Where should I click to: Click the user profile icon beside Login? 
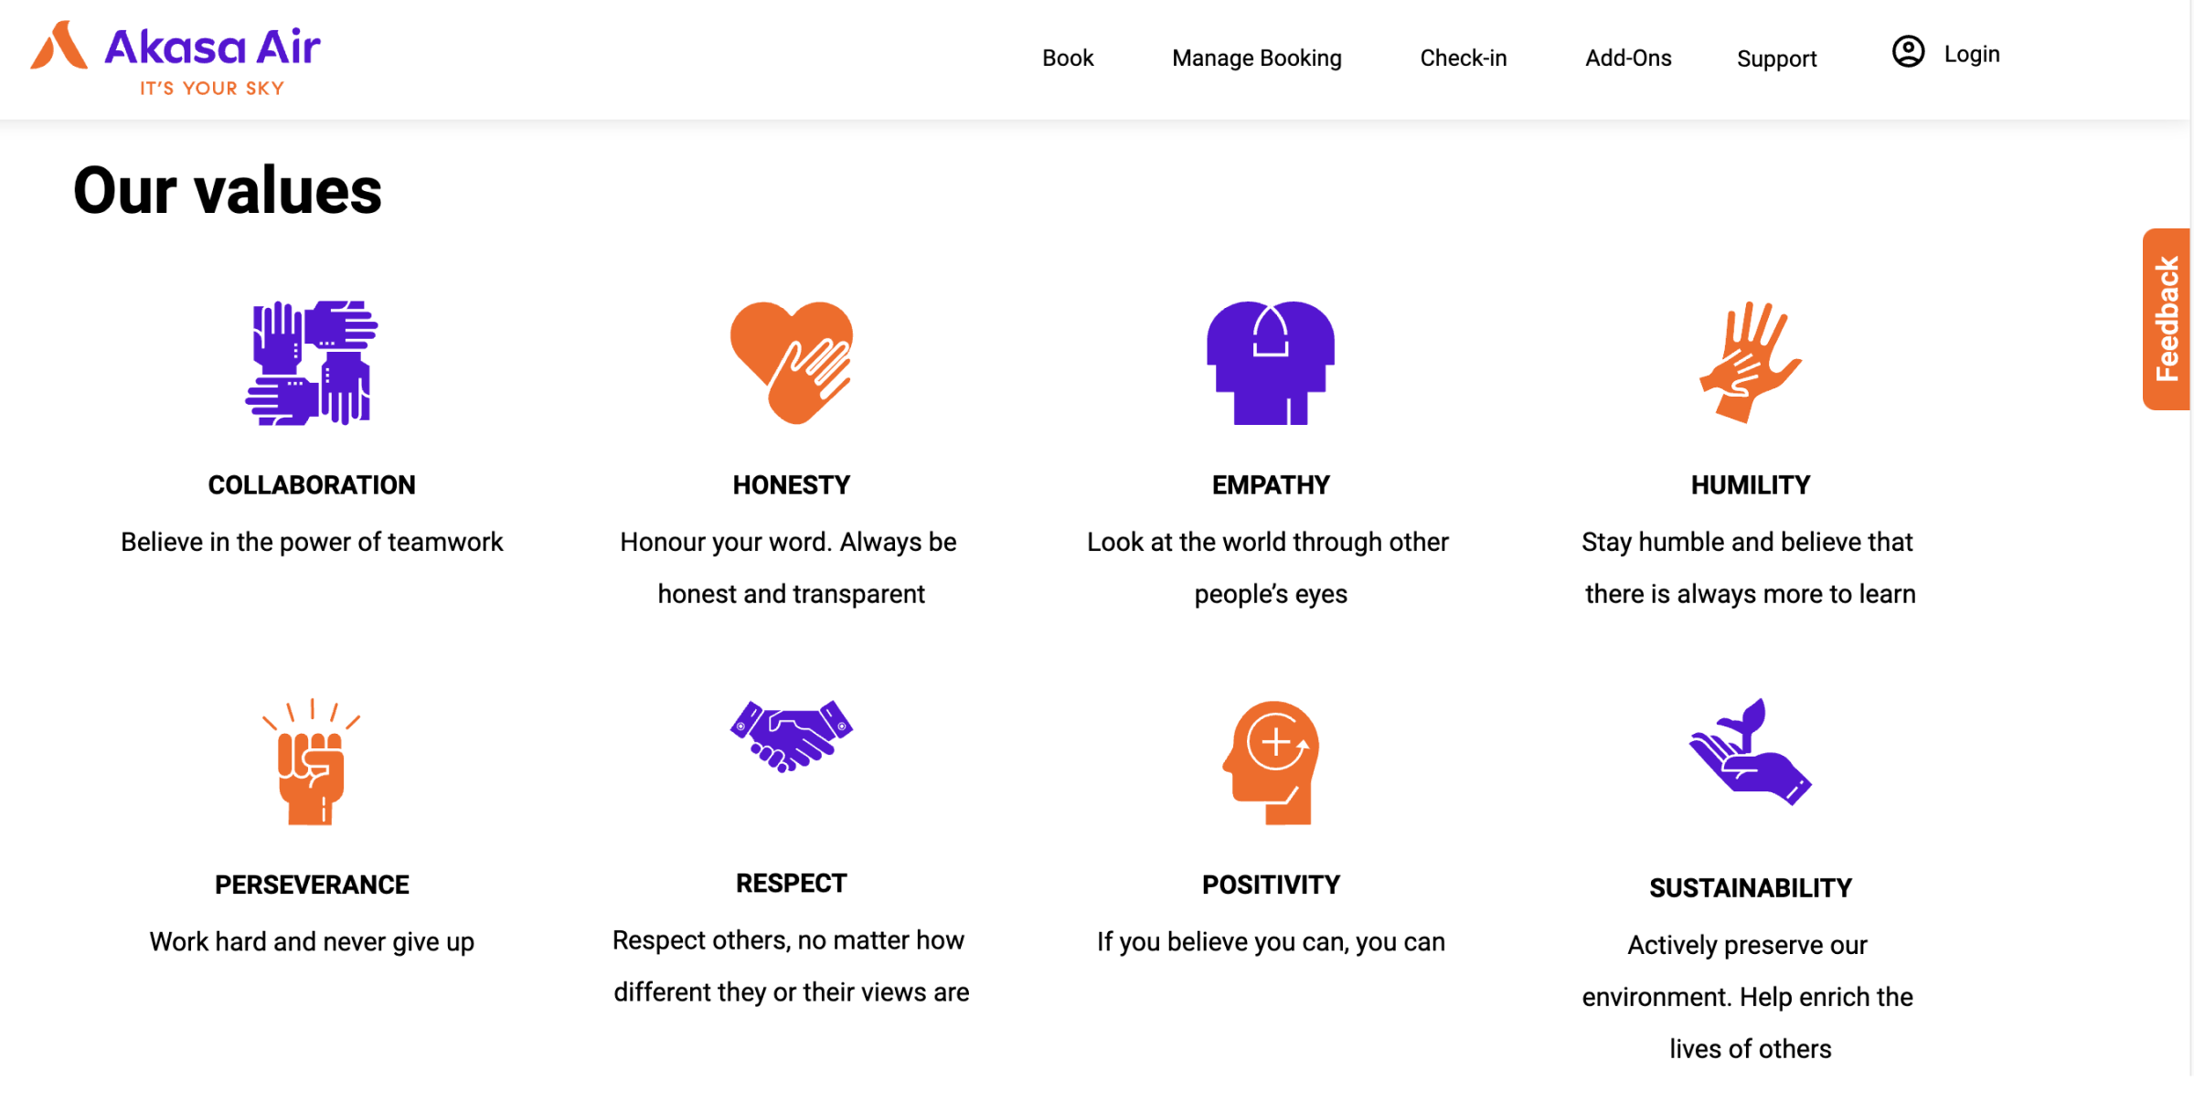[x=1907, y=53]
